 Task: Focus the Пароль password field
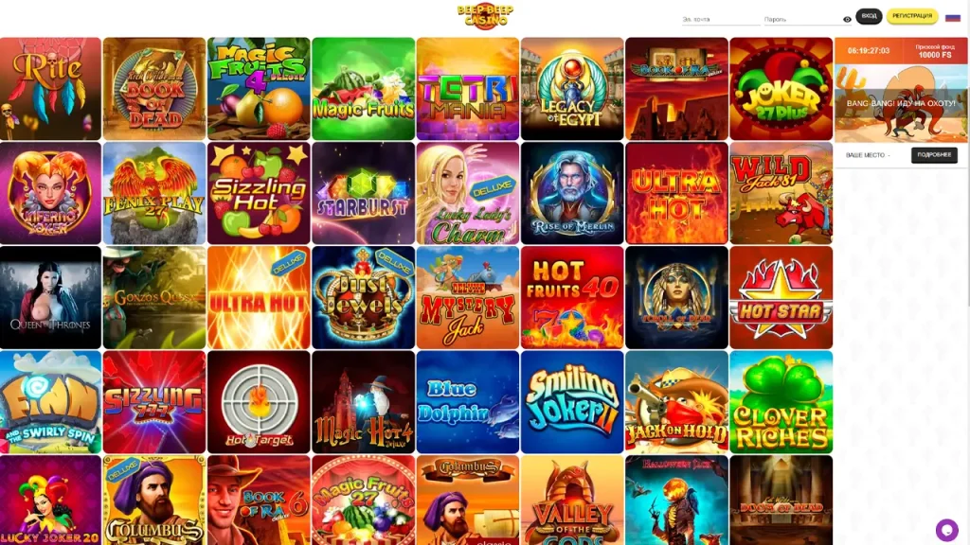[x=802, y=20]
